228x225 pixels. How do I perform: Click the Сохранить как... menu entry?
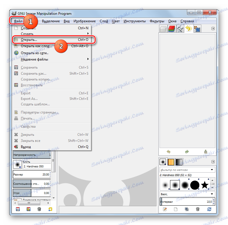point(52,74)
